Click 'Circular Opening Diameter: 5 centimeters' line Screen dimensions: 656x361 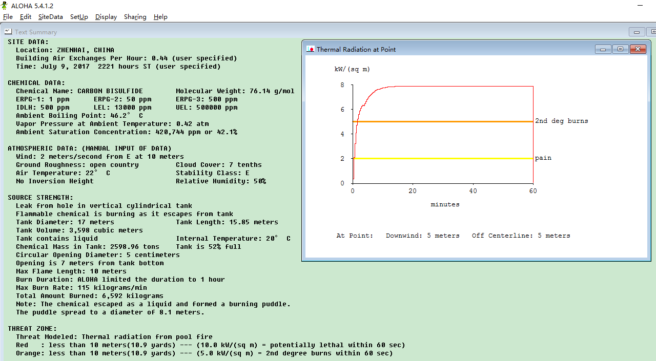tap(98, 255)
